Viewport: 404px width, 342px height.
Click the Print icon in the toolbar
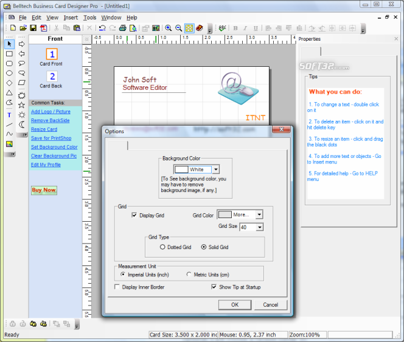pos(122,28)
